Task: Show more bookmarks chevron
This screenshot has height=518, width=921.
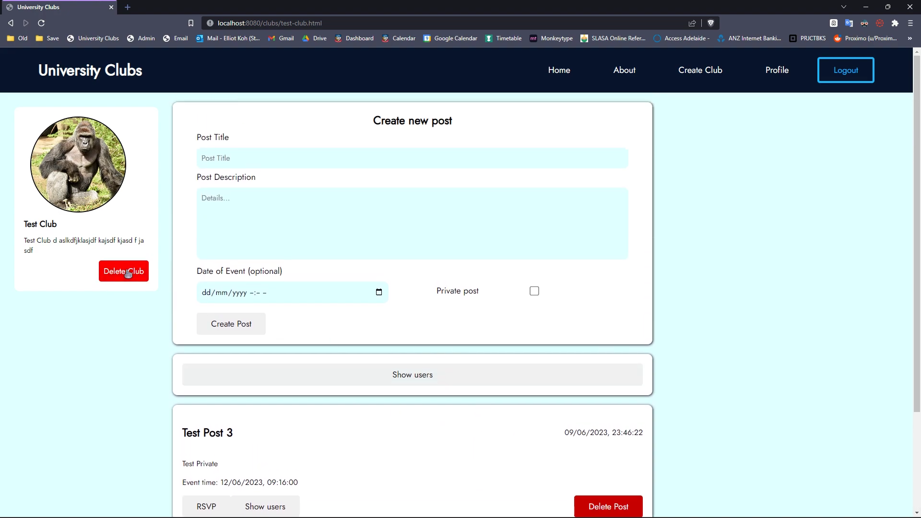Action: pos(910,38)
